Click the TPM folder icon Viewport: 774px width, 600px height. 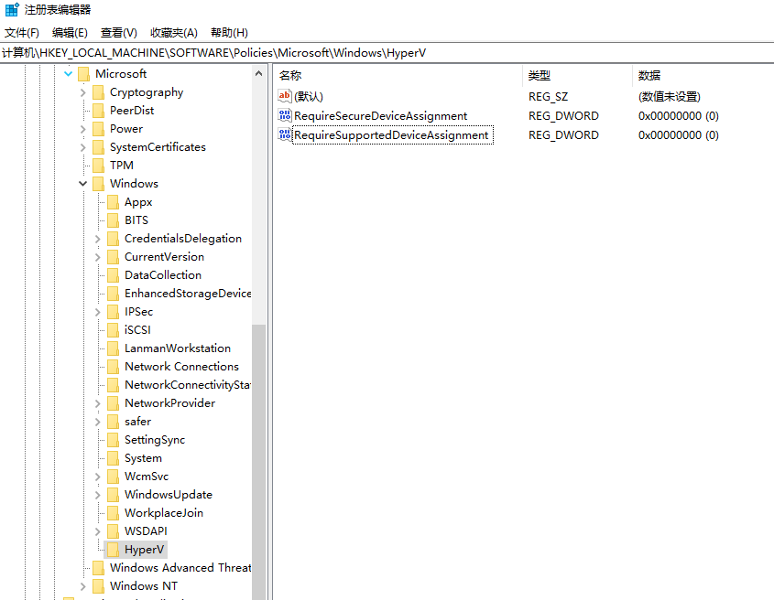click(x=99, y=165)
